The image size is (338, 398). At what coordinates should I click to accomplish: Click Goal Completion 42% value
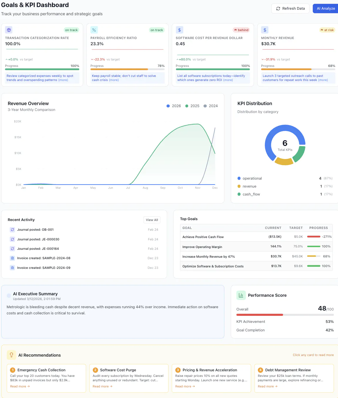329,330
